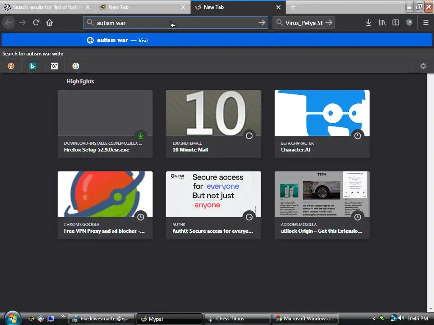Close the 'Search results' tab

click(88, 7)
